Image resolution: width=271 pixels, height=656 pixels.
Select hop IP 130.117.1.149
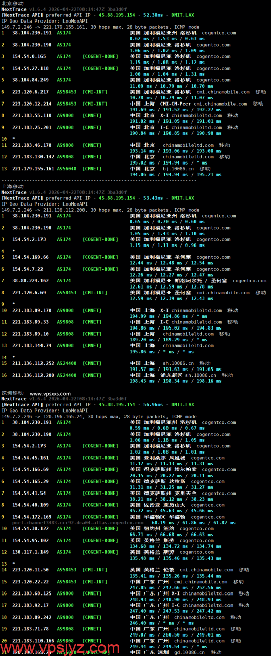pos(31,552)
